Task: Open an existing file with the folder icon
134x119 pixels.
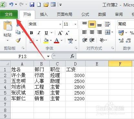Action: click(x=46, y=5)
